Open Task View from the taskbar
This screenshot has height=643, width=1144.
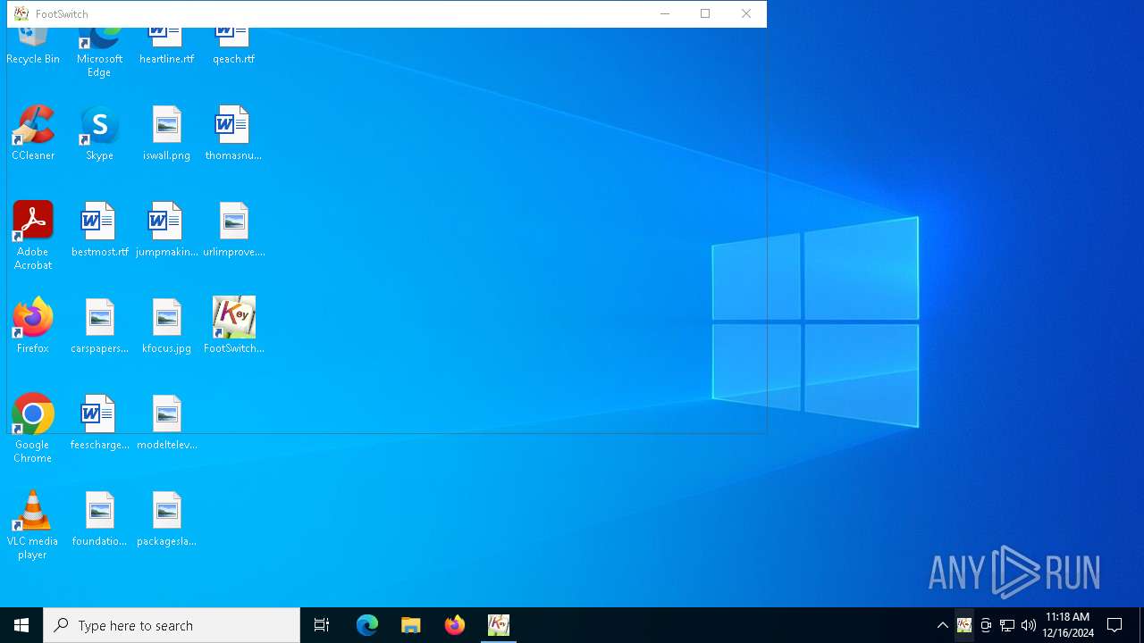coord(322,625)
